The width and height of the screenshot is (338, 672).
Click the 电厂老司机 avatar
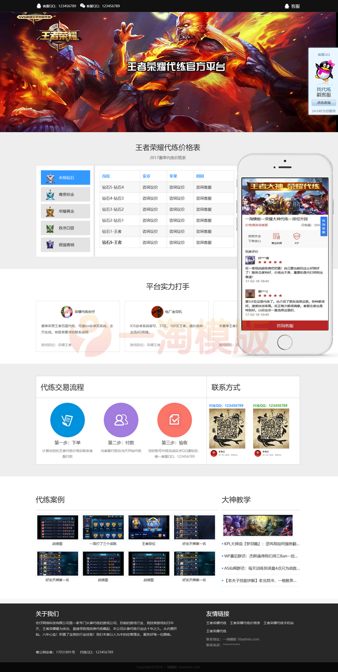click(157, 312)
